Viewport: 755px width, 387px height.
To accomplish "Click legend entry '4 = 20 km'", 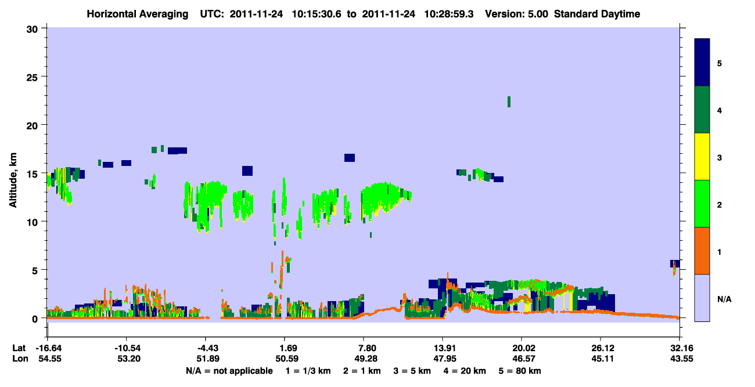I will (465, 371).
